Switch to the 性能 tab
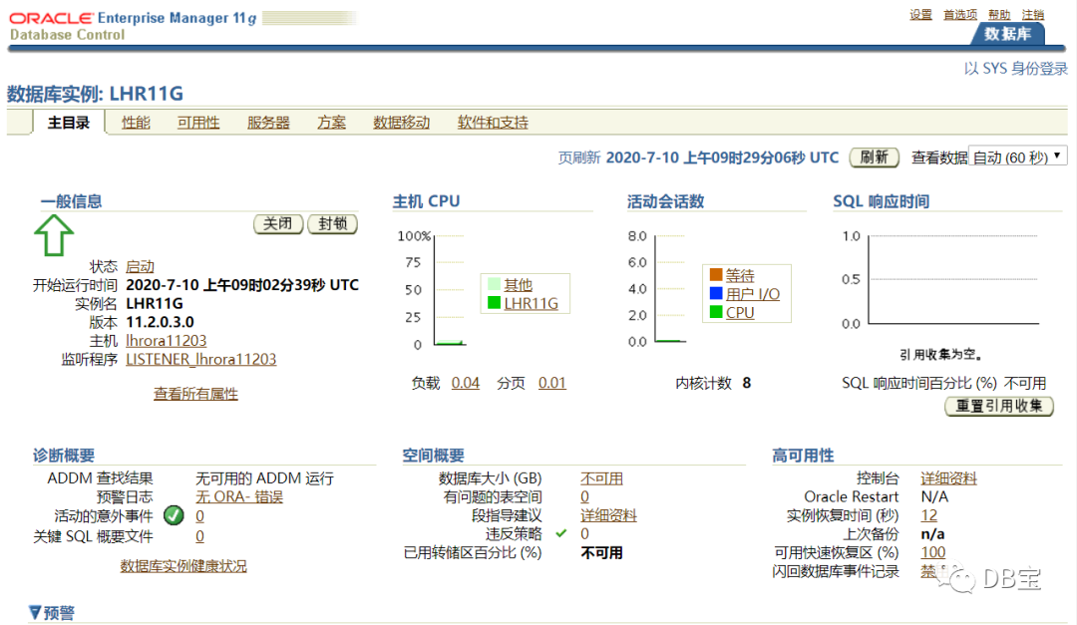 (136, 123)
